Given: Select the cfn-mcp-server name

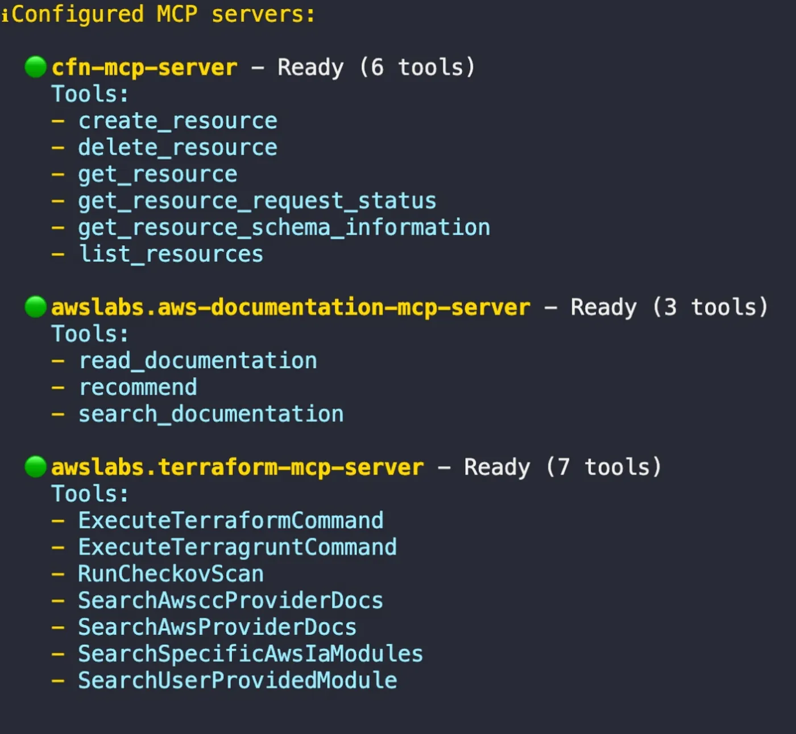Looking at the screenshot, I should click(x=144, y=68).
